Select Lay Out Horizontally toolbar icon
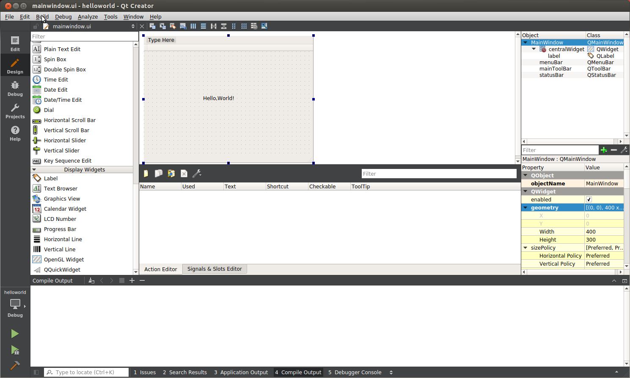 pos(193,26)
